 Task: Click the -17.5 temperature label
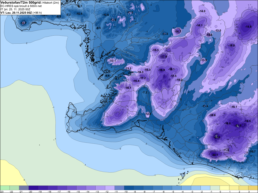[173, 76]
